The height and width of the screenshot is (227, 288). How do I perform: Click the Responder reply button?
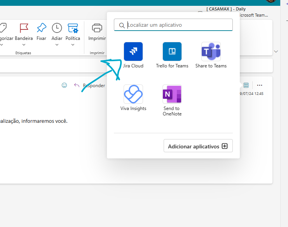coord(90,85)
